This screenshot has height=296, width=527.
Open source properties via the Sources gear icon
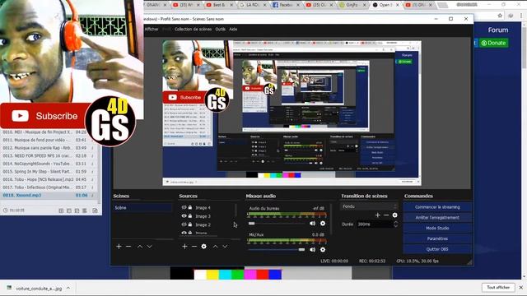click(203, 247)
